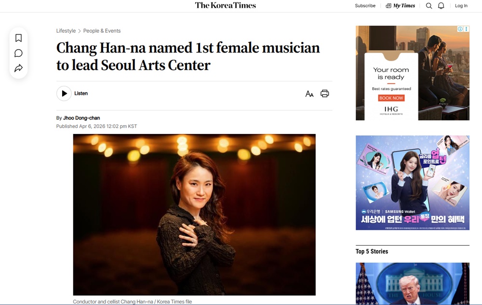Bookmark this article
Viewport: 482px width, 305px height.
18,38
